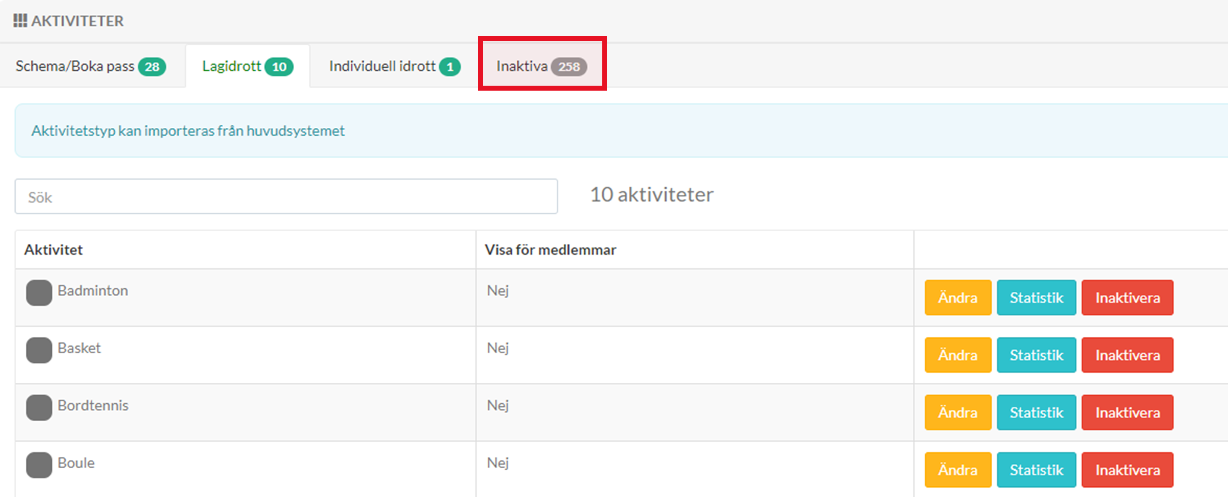The height and width of the screenshot is (497, 1228).
Task: Click Basket's gray activity icon
Action: pyautogui.click(x=39, y=350)
